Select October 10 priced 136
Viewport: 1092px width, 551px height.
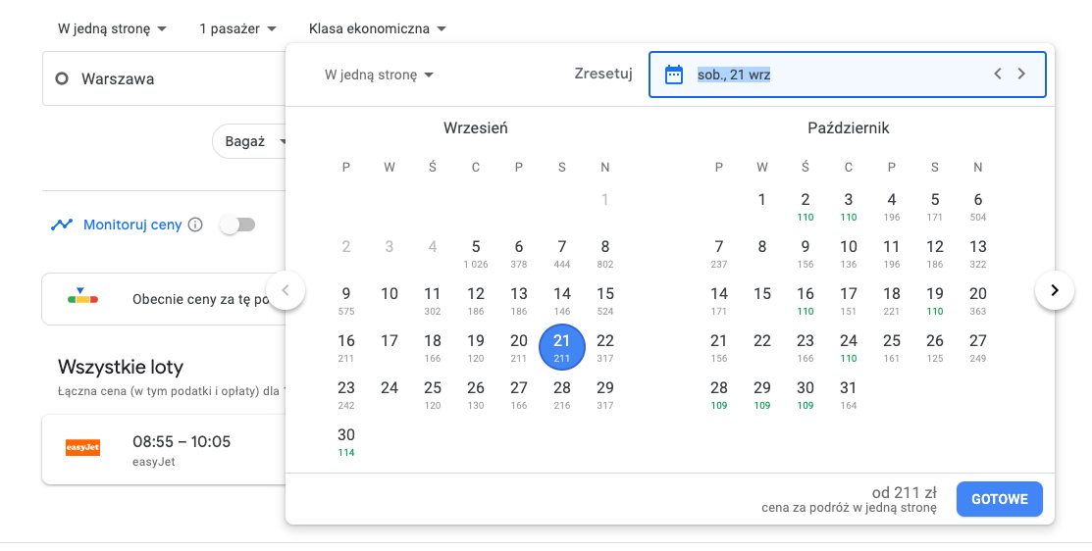click(x=849, y=254)
